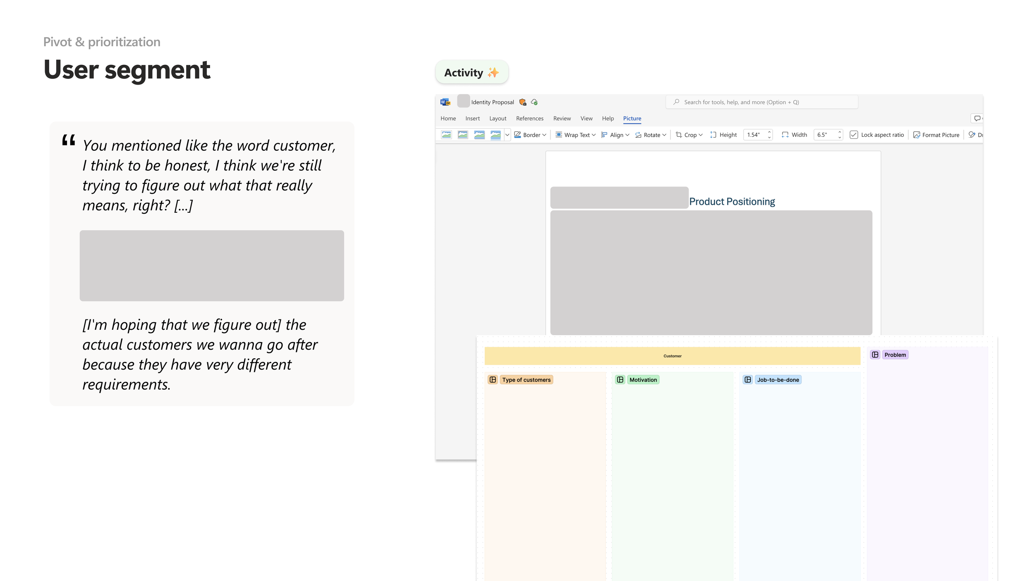The height and width of the screenshot is (581, 1034).
Task: Select the first picture style thumbnail
Action: [x=446, y=135]
